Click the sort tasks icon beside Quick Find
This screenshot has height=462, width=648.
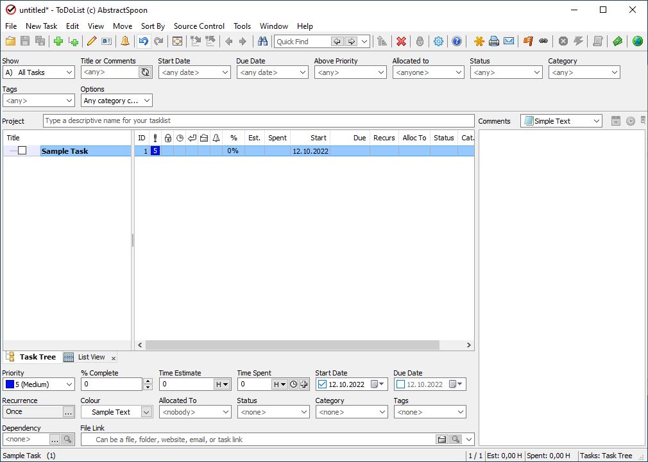(x=382, y=41)
